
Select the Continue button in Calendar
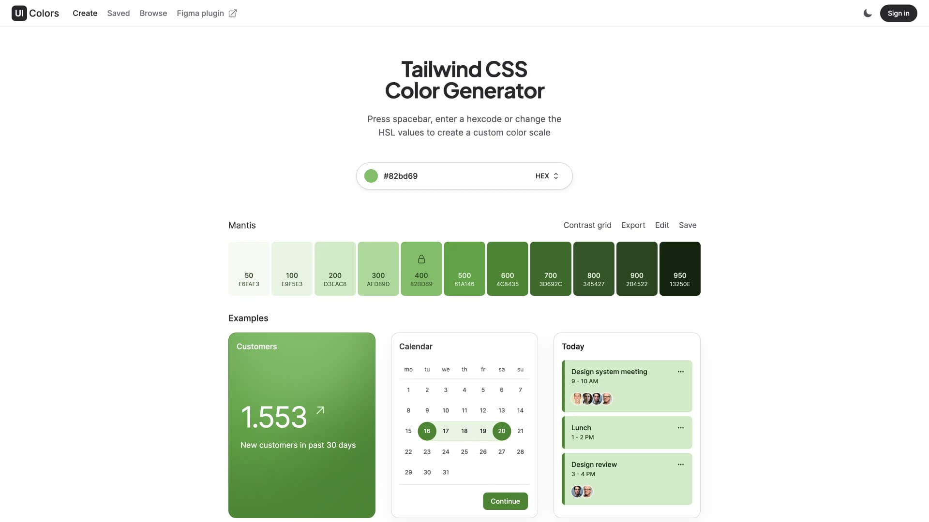[x=505, y=501]
